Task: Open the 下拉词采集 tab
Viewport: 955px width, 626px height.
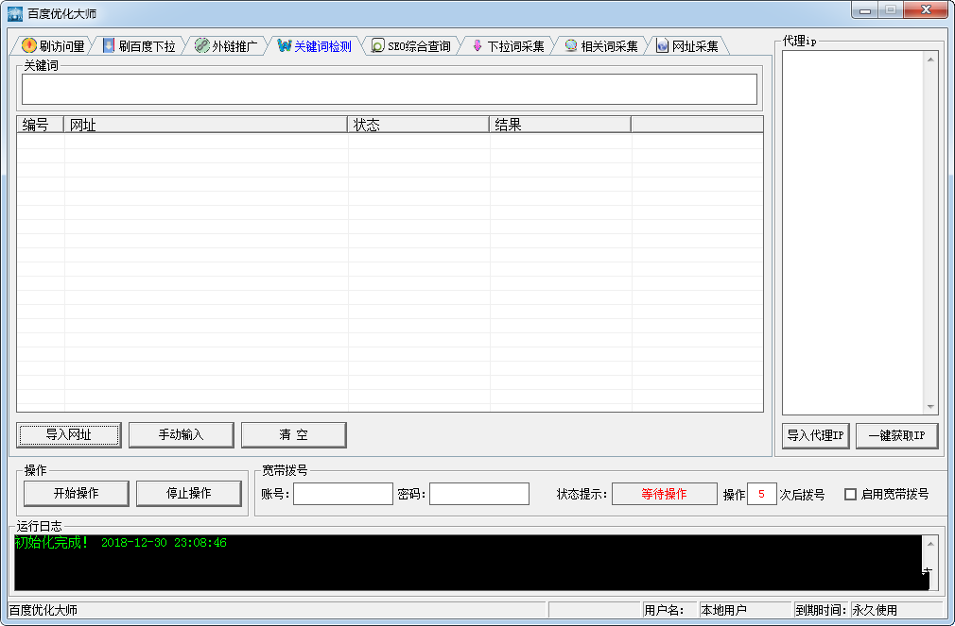Action: [509, 46]
